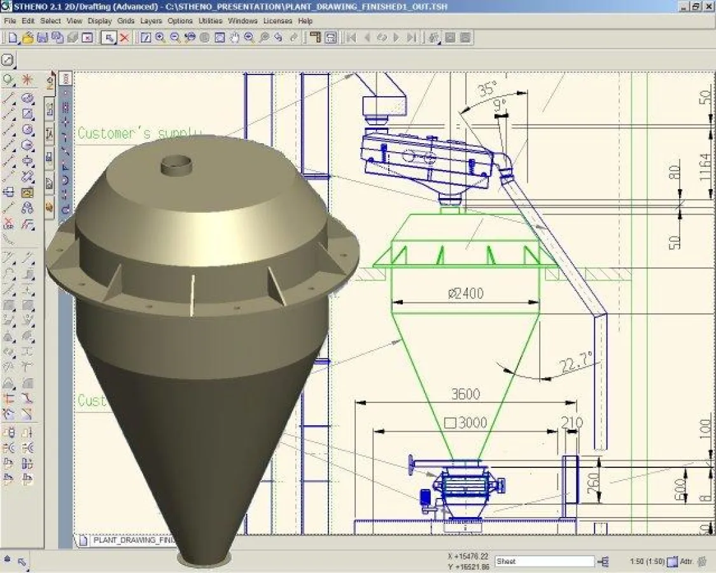Click the New document icon in the toolbar
The height and width of the screenshot is (573, 716).
point(12,38)
